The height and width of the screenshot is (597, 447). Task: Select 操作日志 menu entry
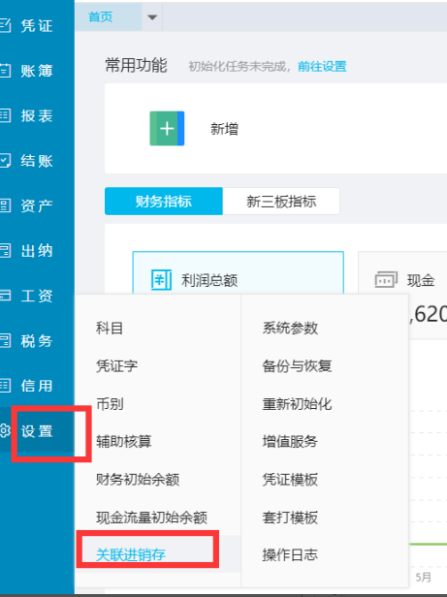click(290, 554)
